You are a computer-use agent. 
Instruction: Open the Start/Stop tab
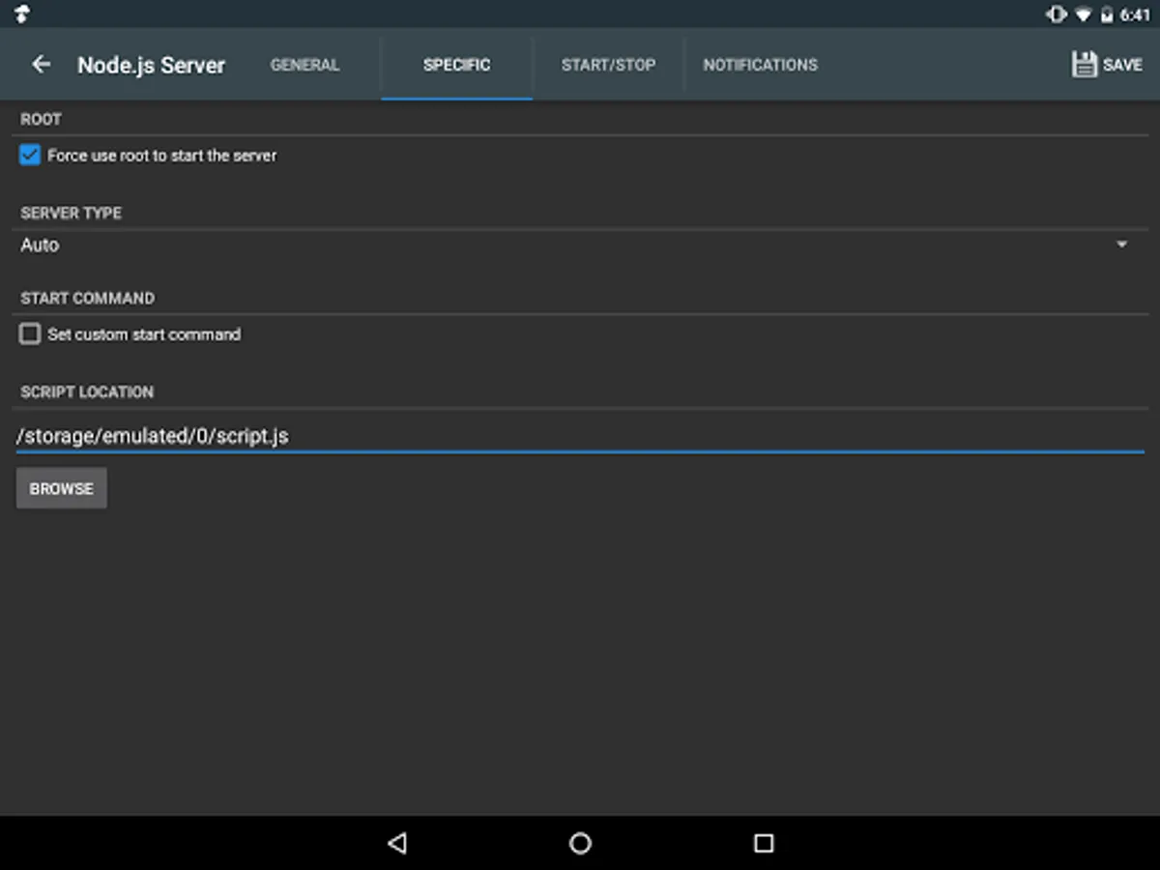click(x=608, y=65)
